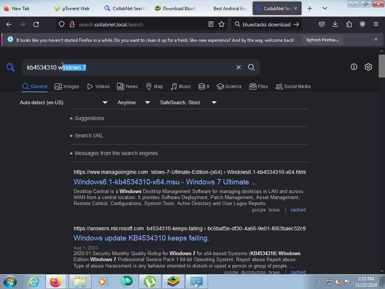
Task: Run search with magnifier button
Action: pyautogui.click(x=251, y=67)
